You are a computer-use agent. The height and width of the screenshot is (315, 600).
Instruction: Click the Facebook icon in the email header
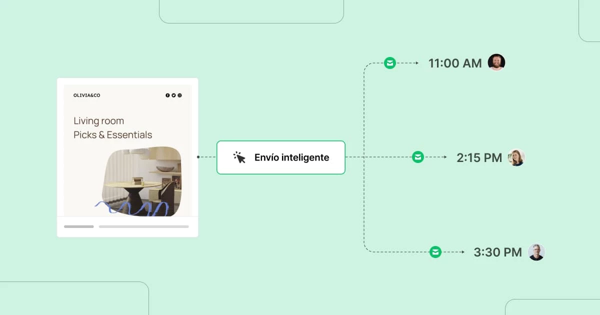pos(167,95)
